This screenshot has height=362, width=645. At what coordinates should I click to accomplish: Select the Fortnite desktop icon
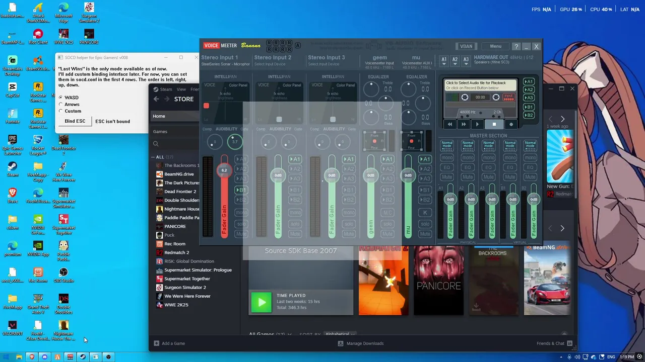[12, 116]
